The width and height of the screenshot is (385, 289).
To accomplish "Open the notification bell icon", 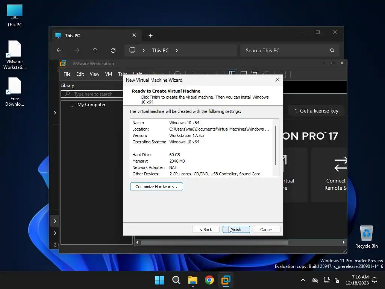I will point(375,280).
